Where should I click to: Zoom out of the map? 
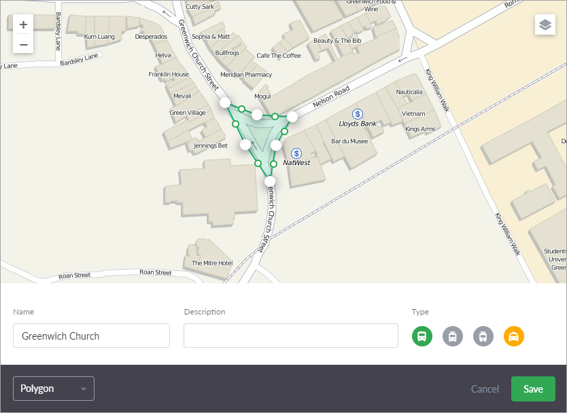[23, 45]
